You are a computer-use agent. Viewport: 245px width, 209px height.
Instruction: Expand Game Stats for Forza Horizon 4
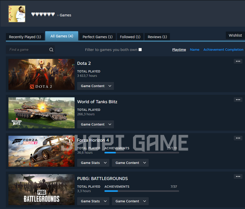93,163
